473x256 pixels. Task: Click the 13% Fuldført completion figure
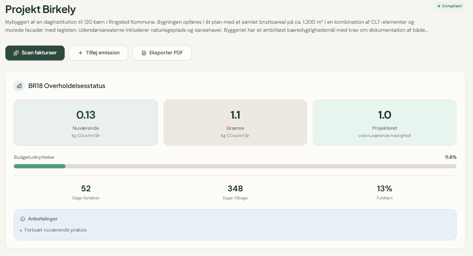tap(384, 191)
